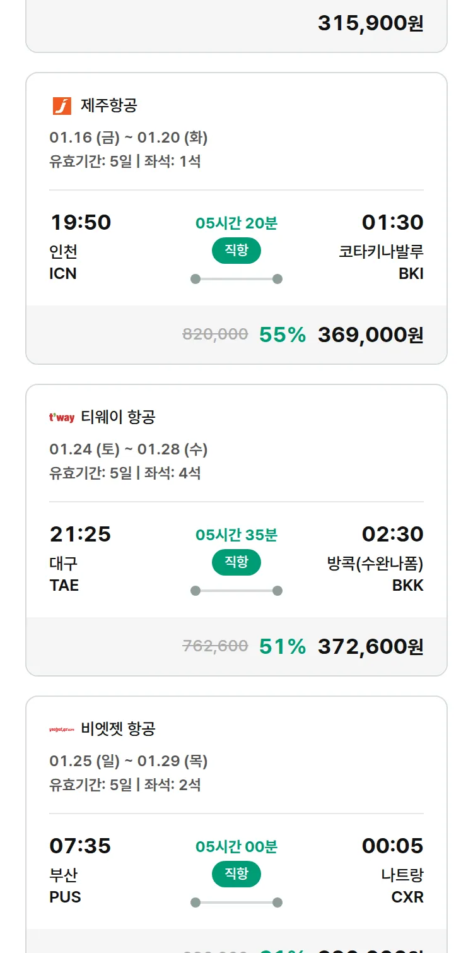Click 직항 badge on Daegu flight
Image resolution: width=473 pixels, height=953 pixels.
point(237,562)
